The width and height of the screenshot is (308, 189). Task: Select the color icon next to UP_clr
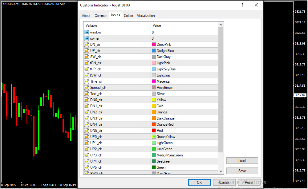click(x=86, y=51)
